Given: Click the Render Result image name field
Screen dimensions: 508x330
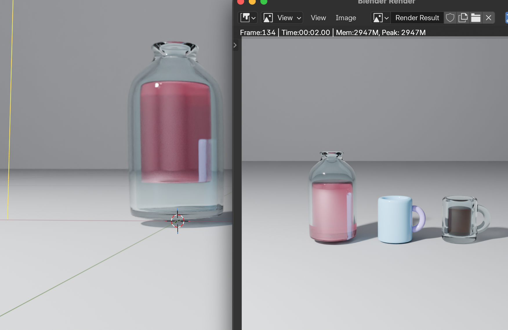Looking at the screenshot, I should (x=417, y=18).
